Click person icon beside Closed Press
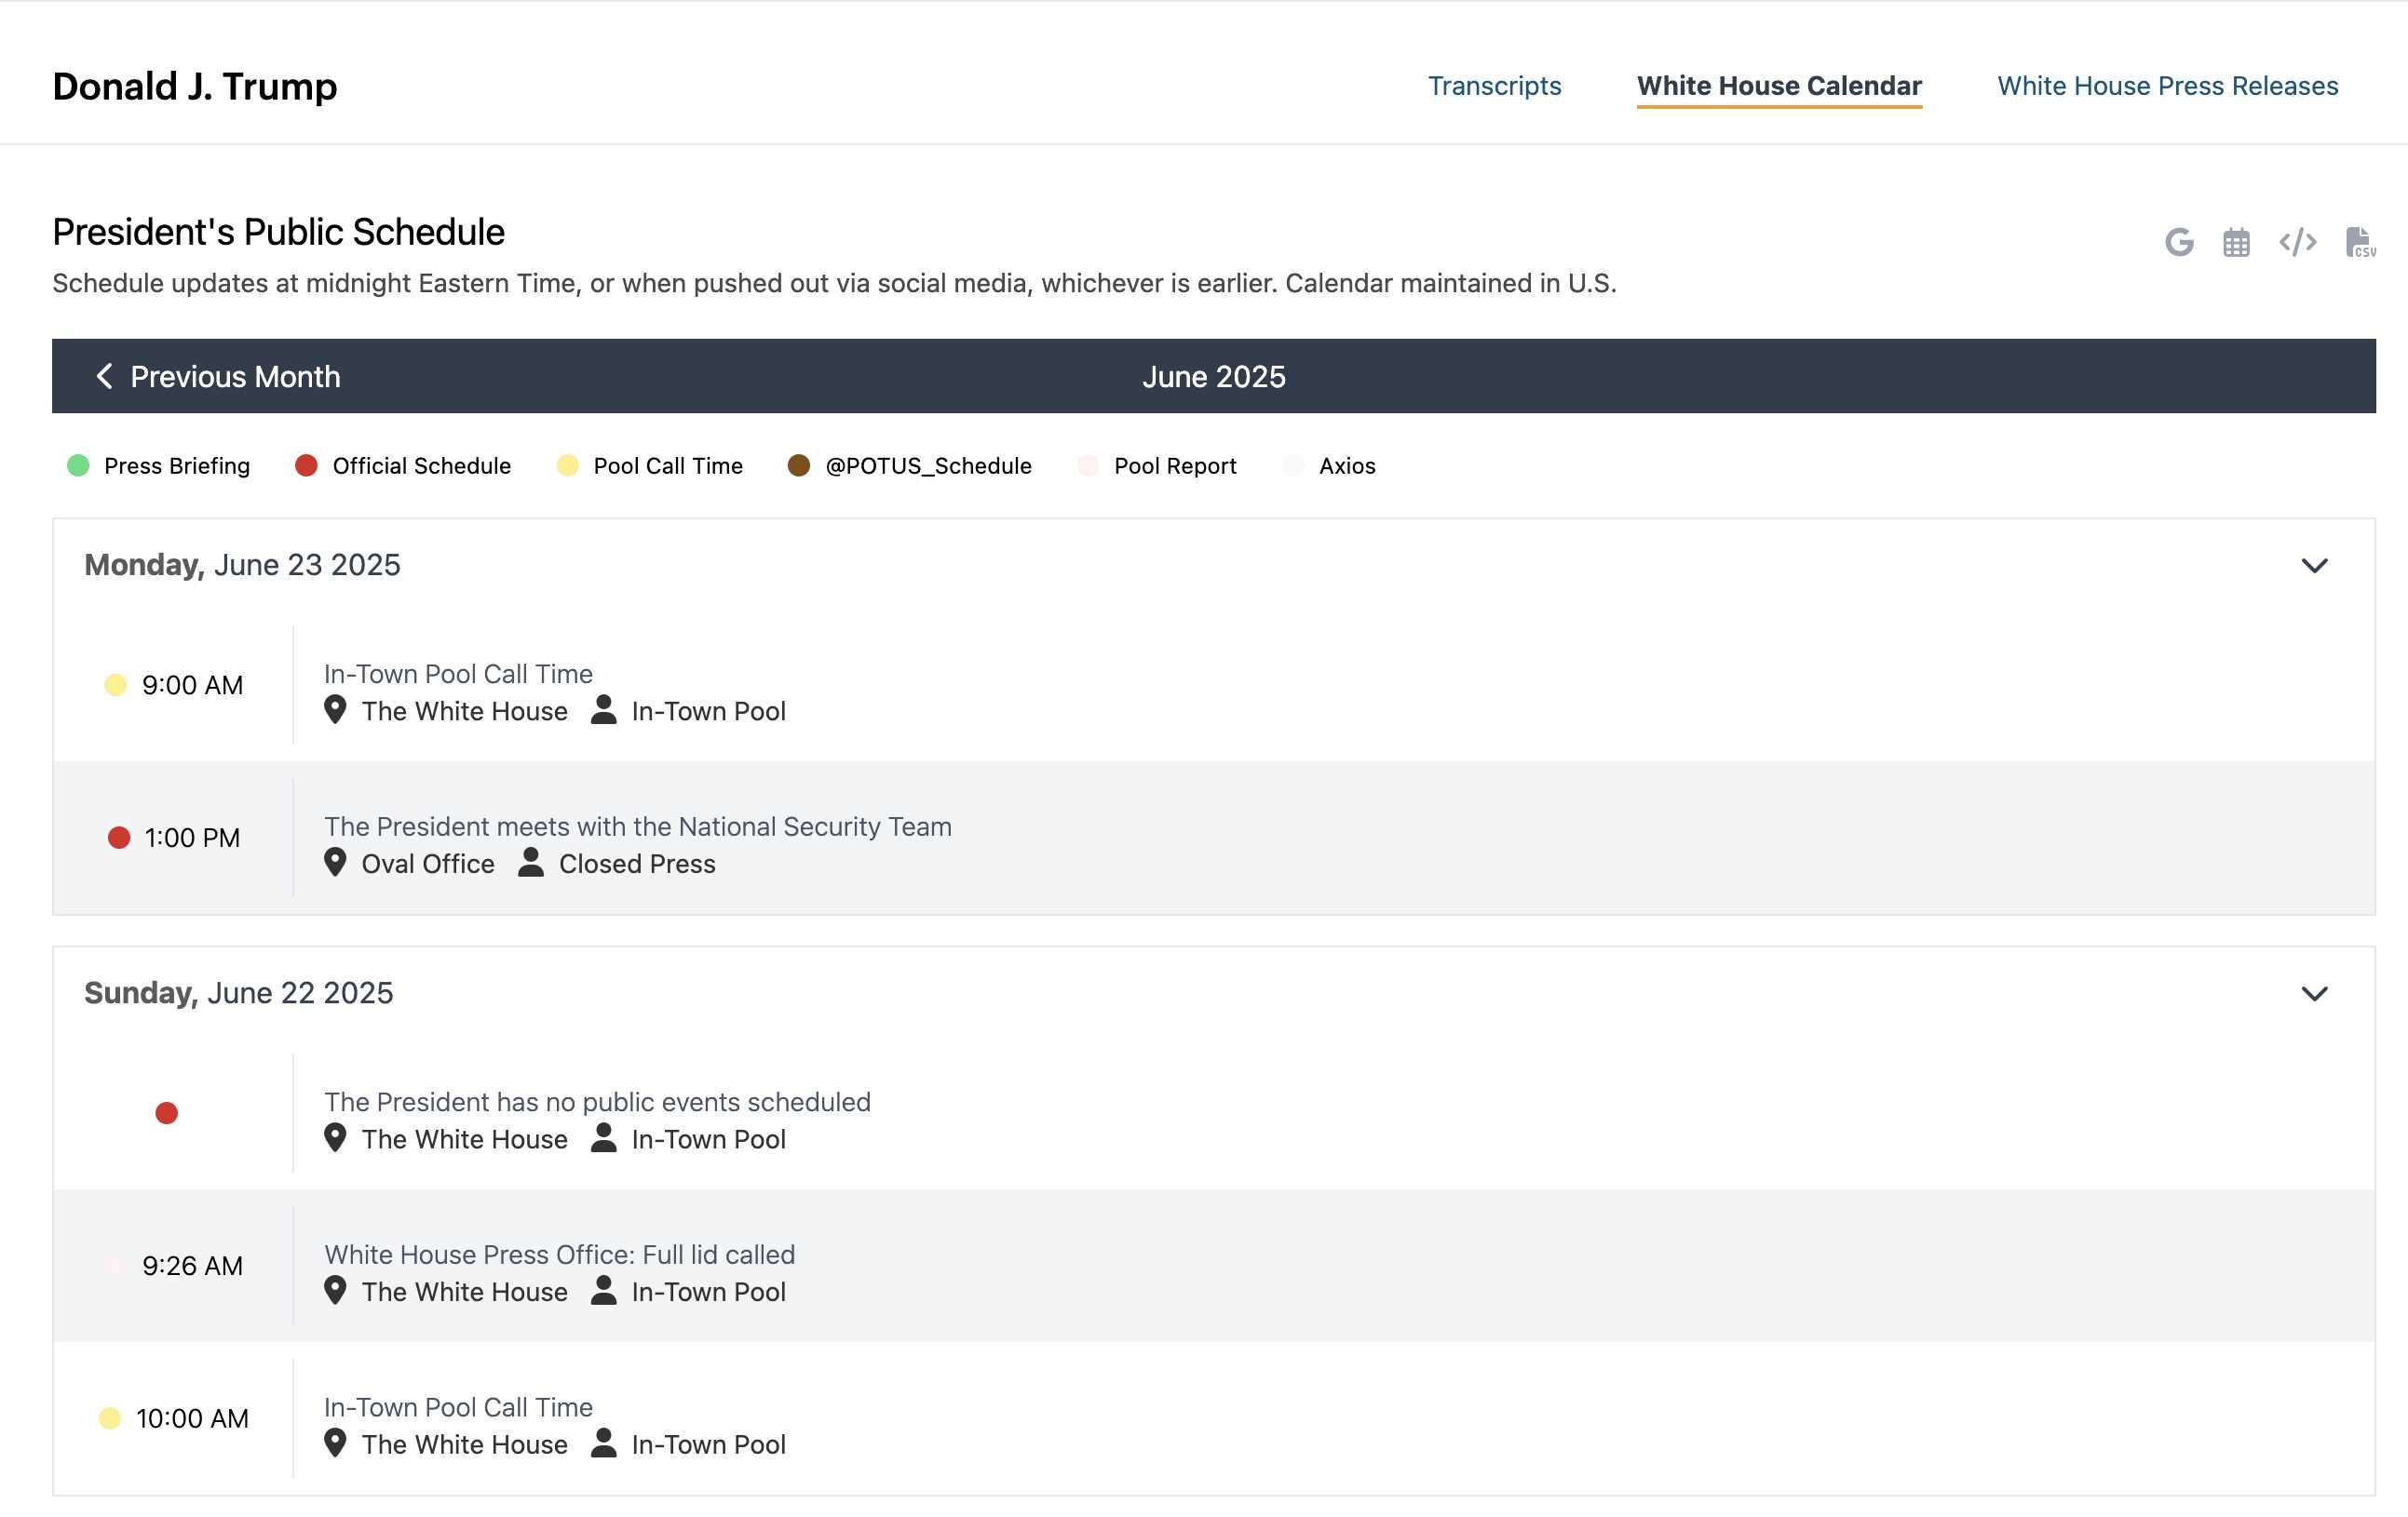Image resolution: width=2408 pixels, height=1517 pixels. [x=531, y=863]
